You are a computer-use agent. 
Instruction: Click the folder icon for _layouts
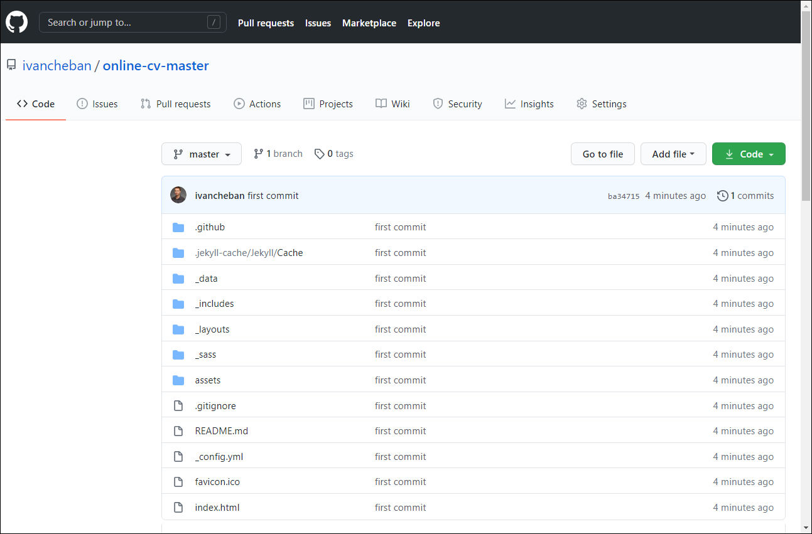178,329
